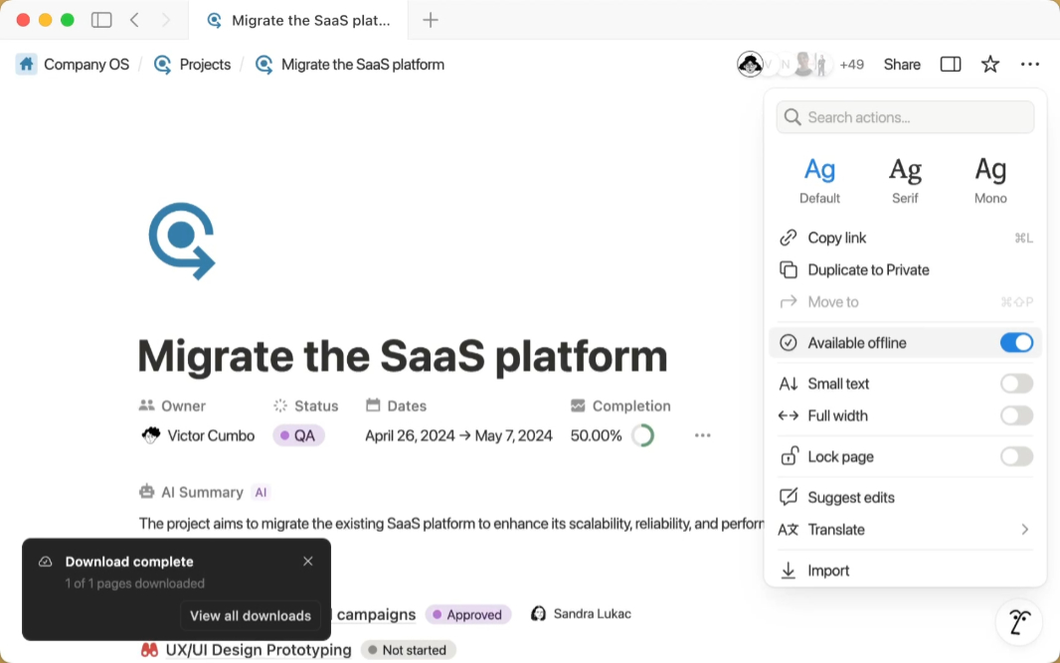Open the Copy link menu item icon
Image resolution: width=1060 pixels, height=663 pixels.
click(788, 238)
